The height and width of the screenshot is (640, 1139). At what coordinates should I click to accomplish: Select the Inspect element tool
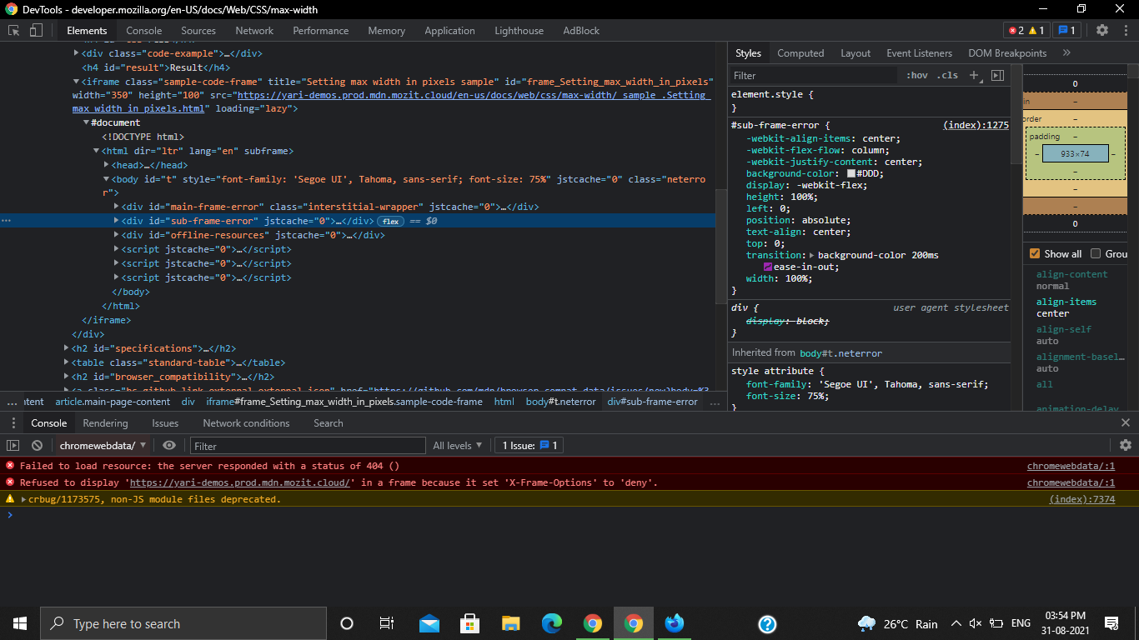13,30
